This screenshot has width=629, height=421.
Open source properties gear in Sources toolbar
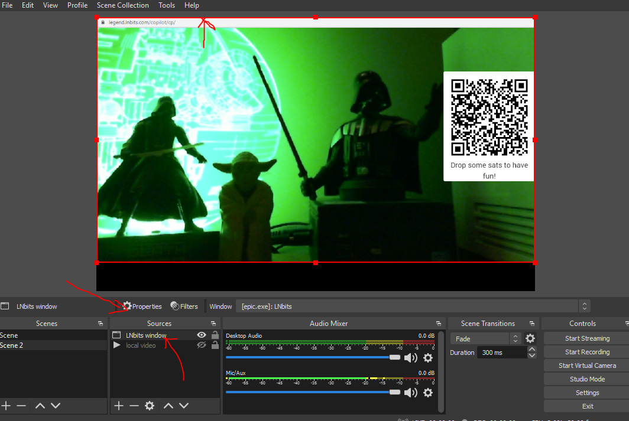[150, 406]
